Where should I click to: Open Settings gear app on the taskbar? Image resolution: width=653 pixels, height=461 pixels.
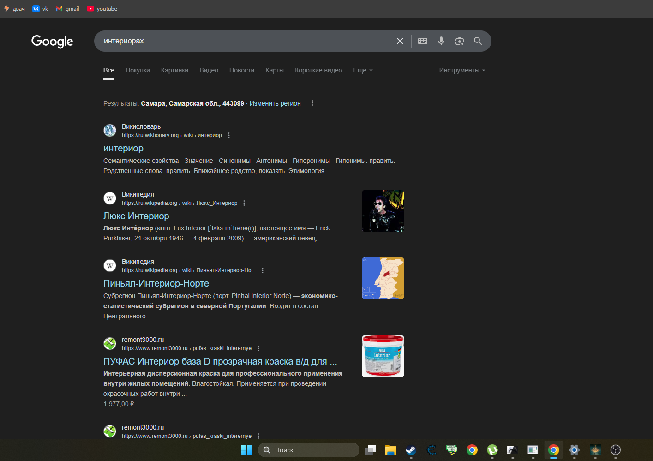(574, 450)
